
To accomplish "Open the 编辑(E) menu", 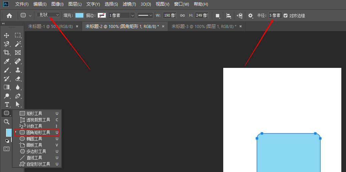I will point(40,4).
